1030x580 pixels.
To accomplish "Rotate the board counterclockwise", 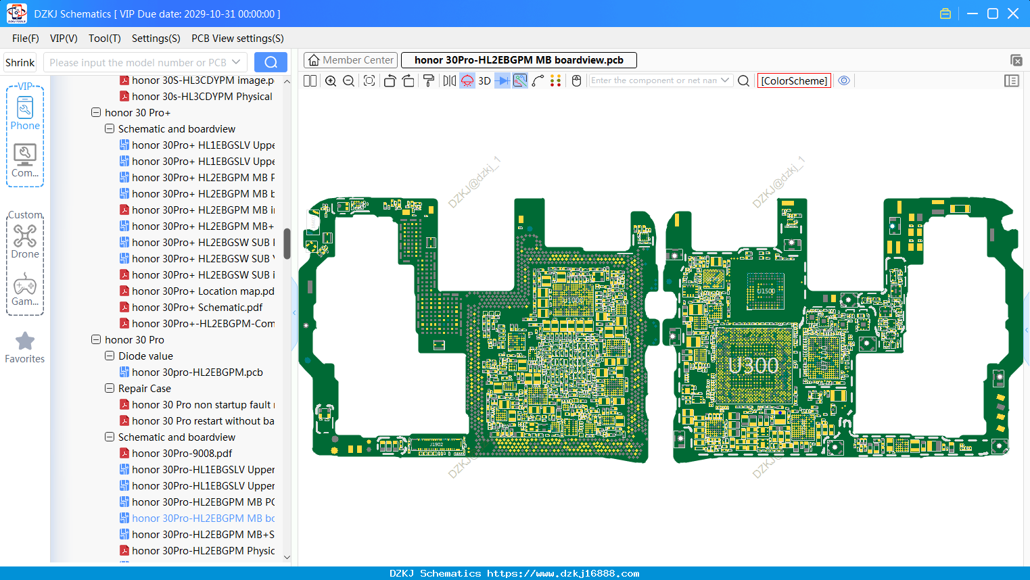I will (x=390, y=81).
